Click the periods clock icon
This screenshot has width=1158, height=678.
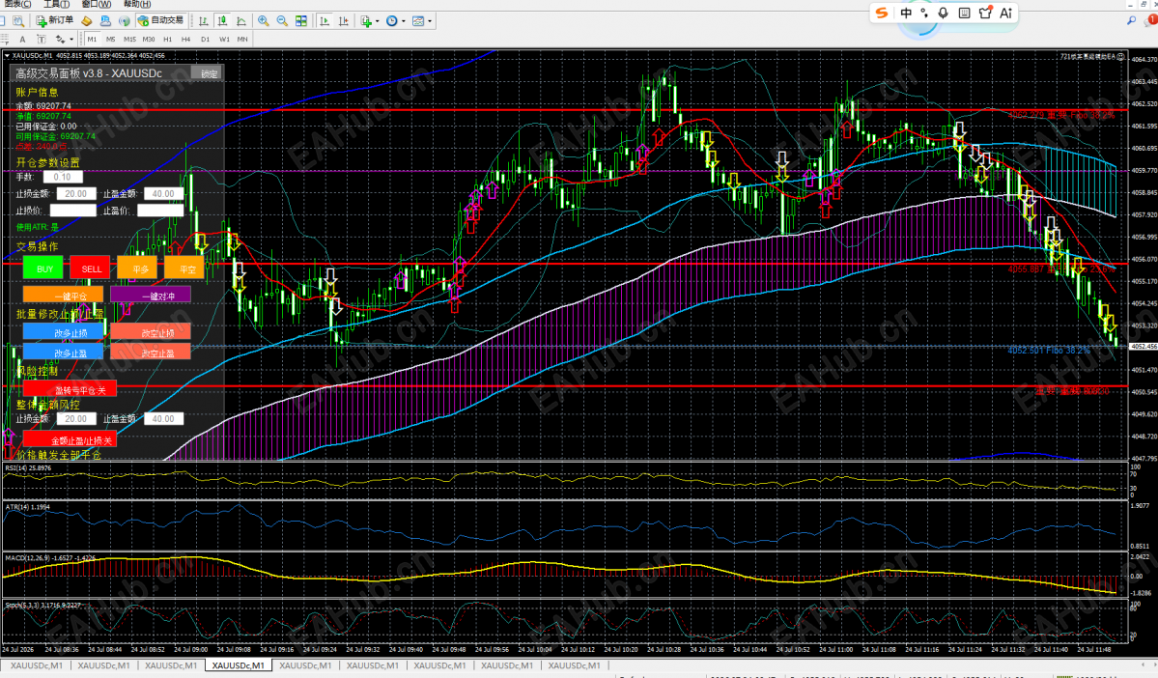pos(392,20)
